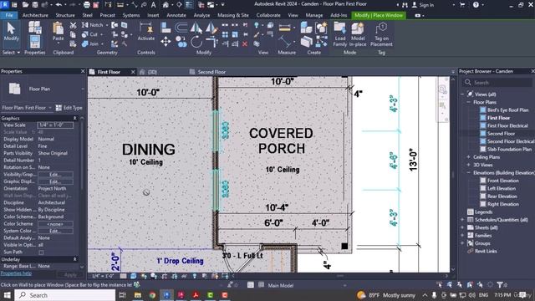Select the Rotate tool

point(196,42)
